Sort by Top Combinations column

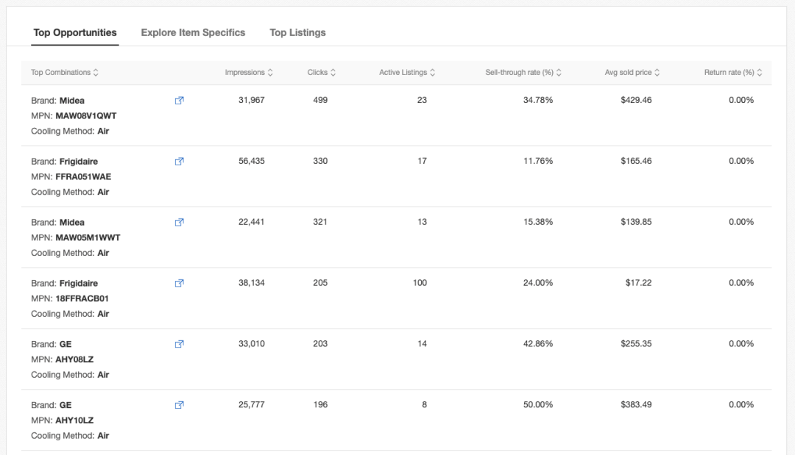click(x=64, y=72)
